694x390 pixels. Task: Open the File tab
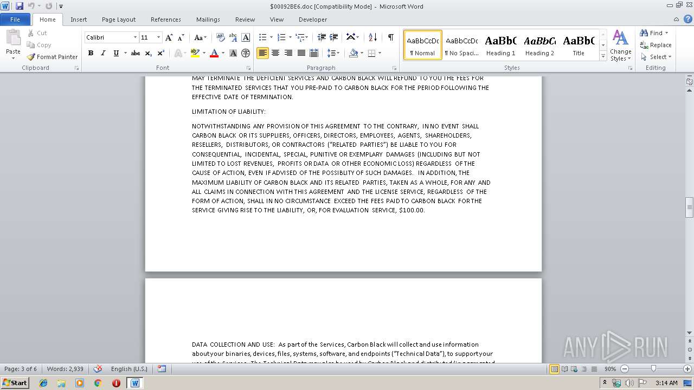click(15, 19)
